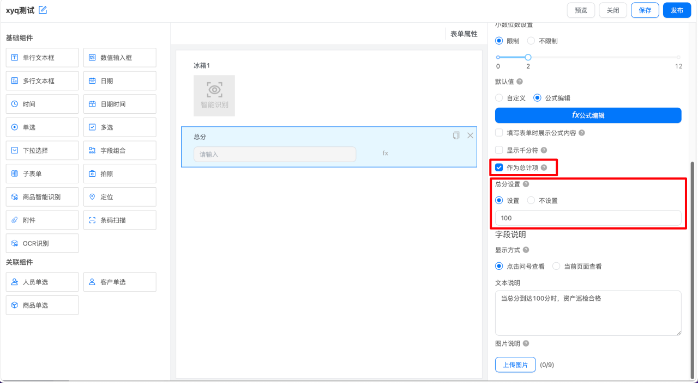Add the 条码扫描 component
This screenshot has width=698, height=383.
120,220
